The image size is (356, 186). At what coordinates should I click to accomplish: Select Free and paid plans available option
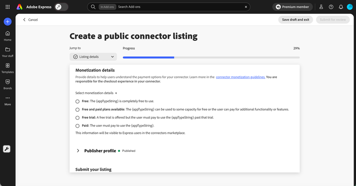[77, 109]
